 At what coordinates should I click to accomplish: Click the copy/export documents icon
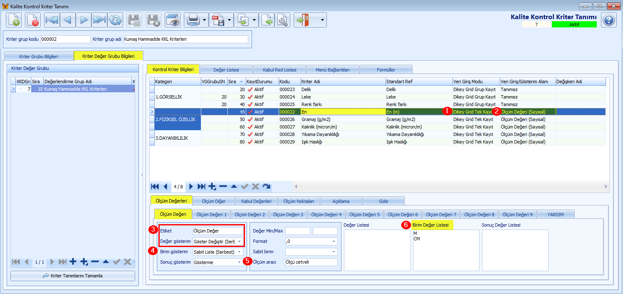click(x=243, y=20)
